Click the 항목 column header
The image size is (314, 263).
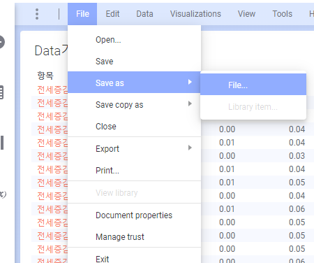pos(45,76)
